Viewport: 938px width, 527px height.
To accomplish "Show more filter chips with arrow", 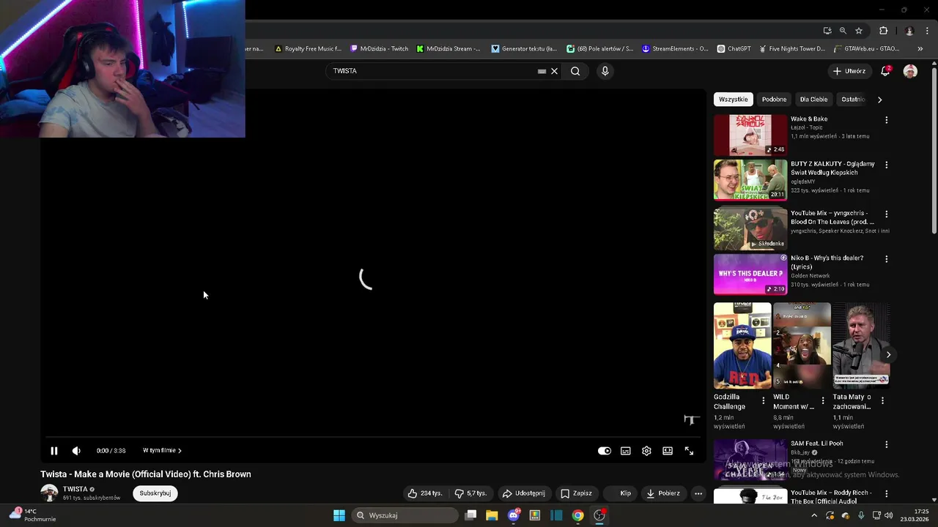I will [879, 100].
